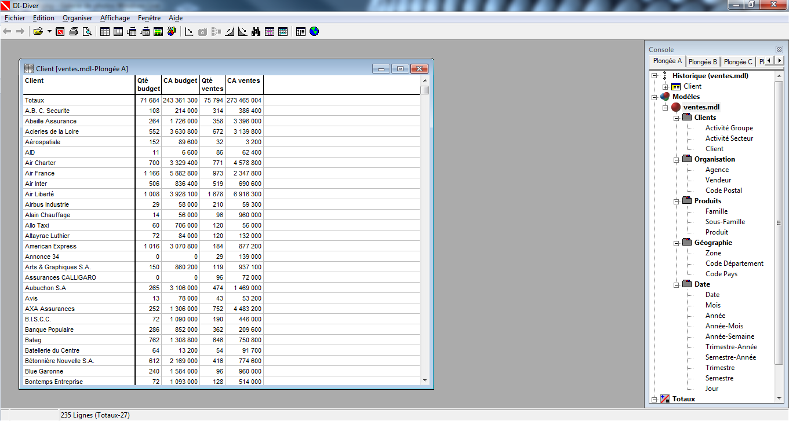Collapse the Totaux tree node
The image size is (789, 421).
[x=654, y=399]
